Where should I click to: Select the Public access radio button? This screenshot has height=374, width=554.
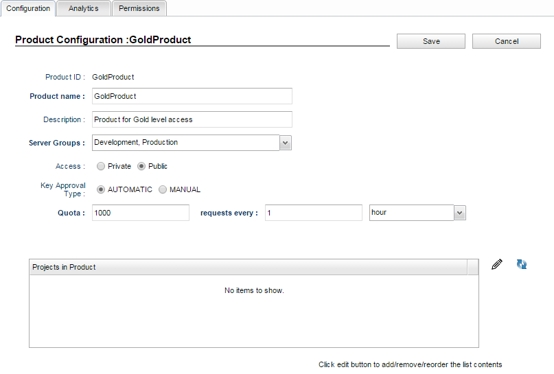tap(141, 166)
